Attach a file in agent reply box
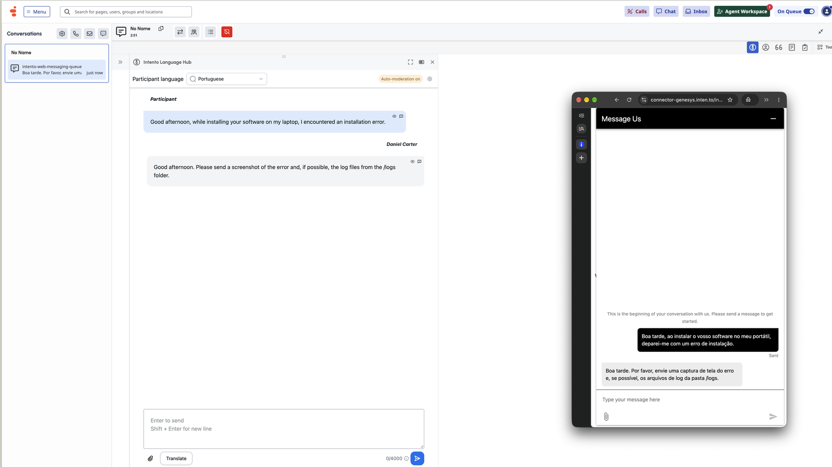Image resolution: width=832 pixels, height=467 pixels. point(150,459)
